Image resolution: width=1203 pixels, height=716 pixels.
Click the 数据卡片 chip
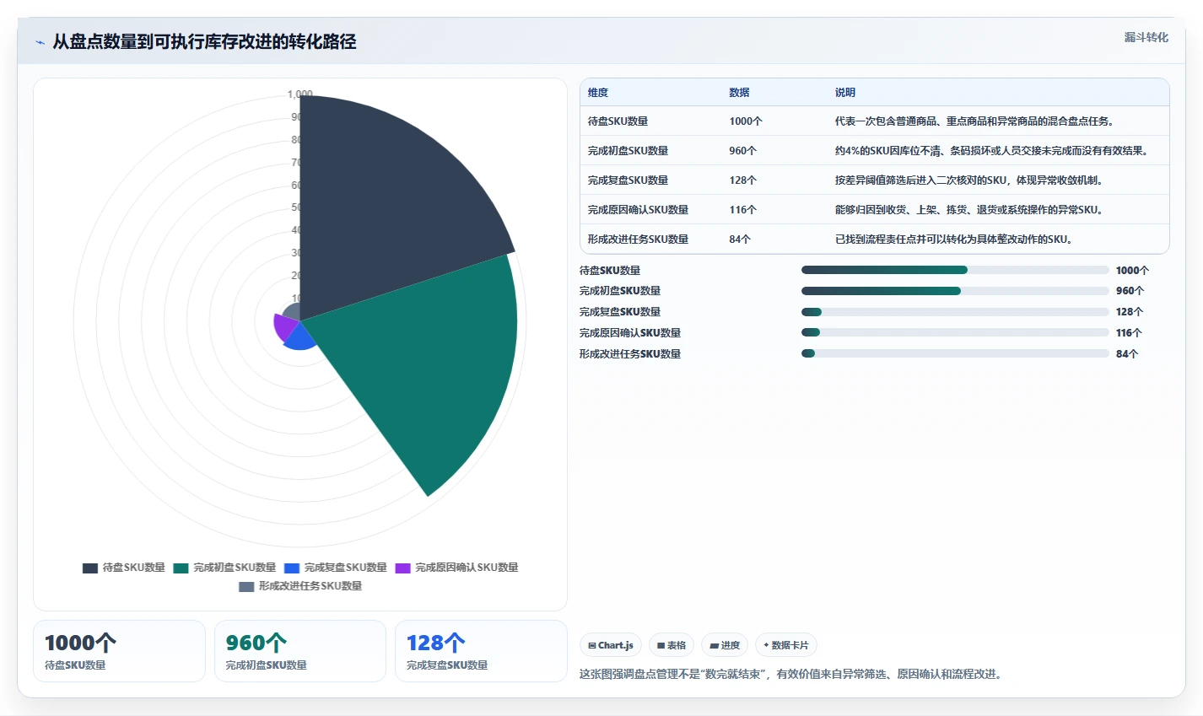[x=786, y=645]
